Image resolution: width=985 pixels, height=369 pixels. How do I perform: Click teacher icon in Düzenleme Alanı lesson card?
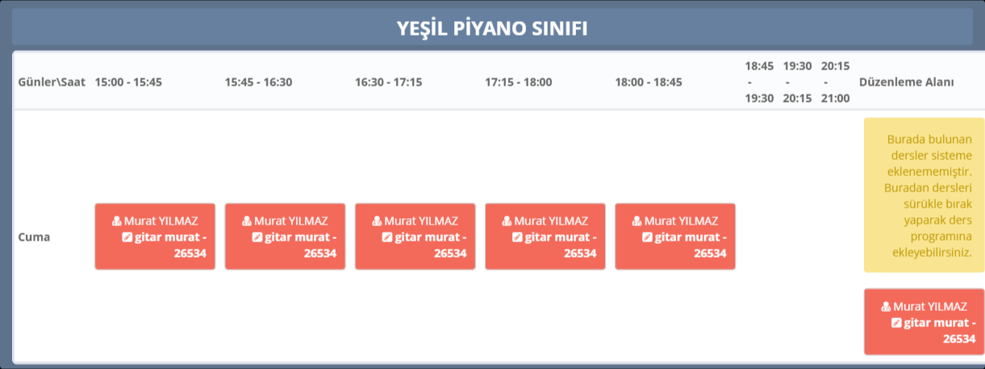click(x=887, y=307)
